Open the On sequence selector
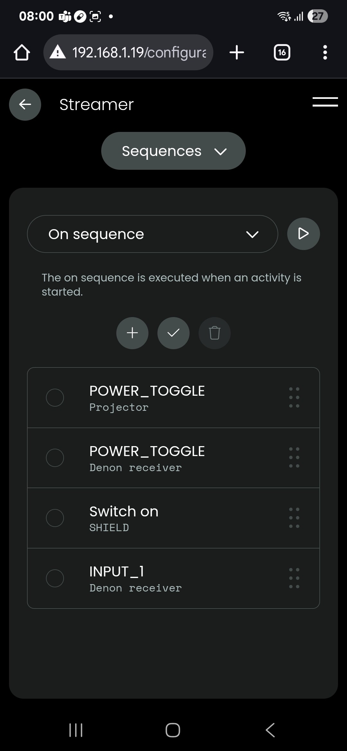The height and width of the screenshot is (751, 347). pos(153,234)
